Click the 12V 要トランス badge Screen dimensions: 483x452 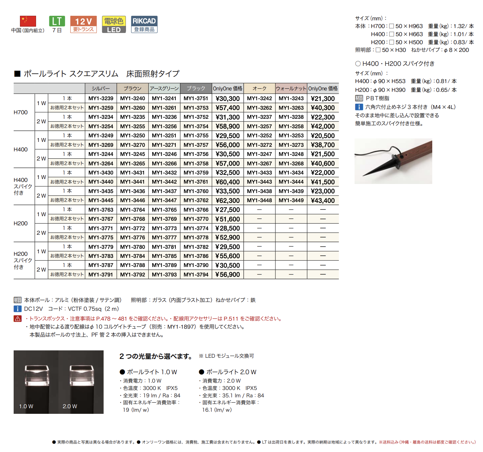(83, 25)
